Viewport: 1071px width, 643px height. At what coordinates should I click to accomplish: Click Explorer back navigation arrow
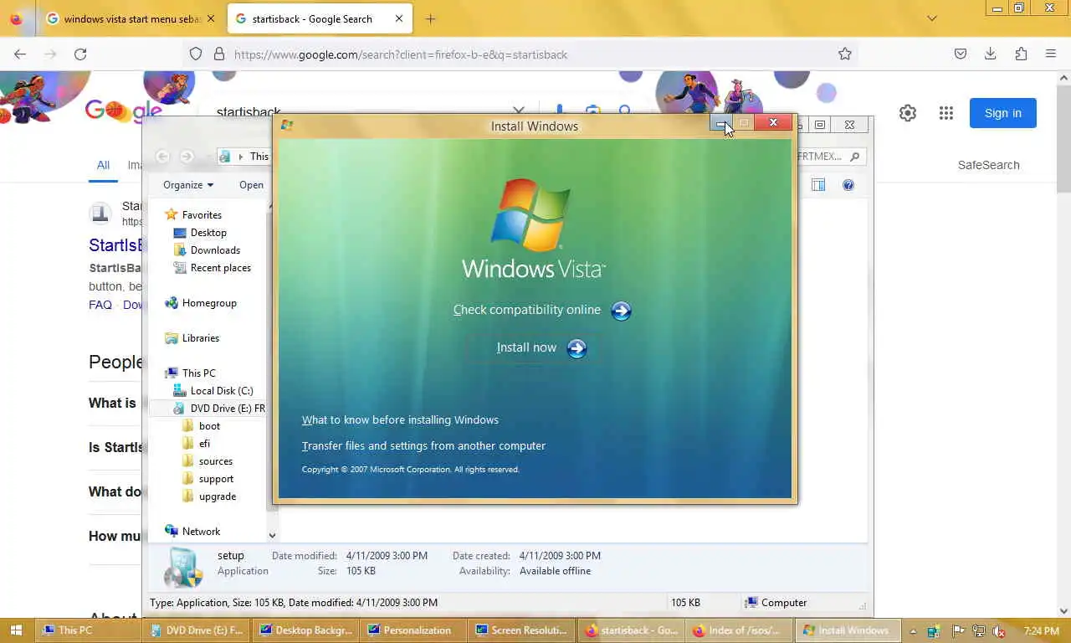(162, 157)
